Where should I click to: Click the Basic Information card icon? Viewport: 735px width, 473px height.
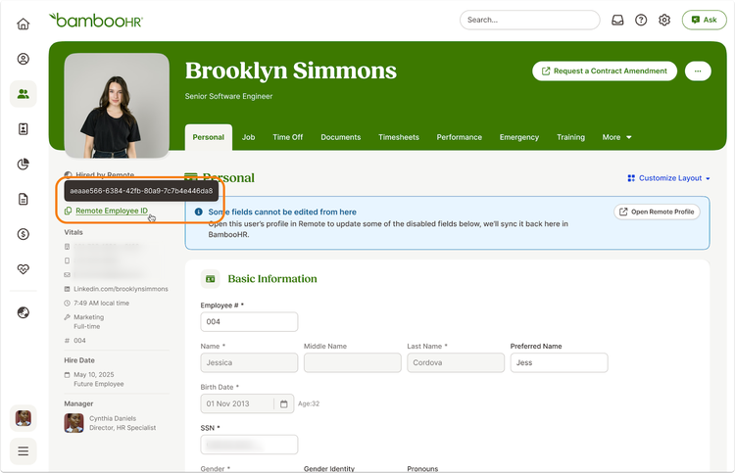[x=210, y=279]
